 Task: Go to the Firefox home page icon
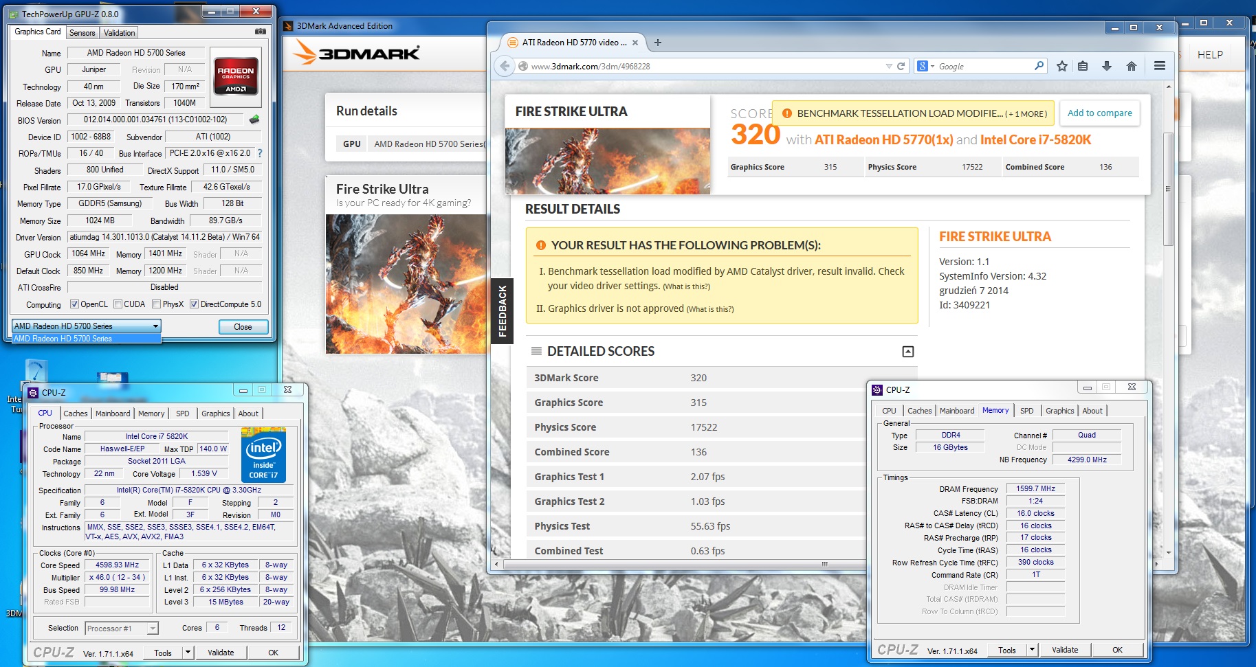(x=1132, y=66)
